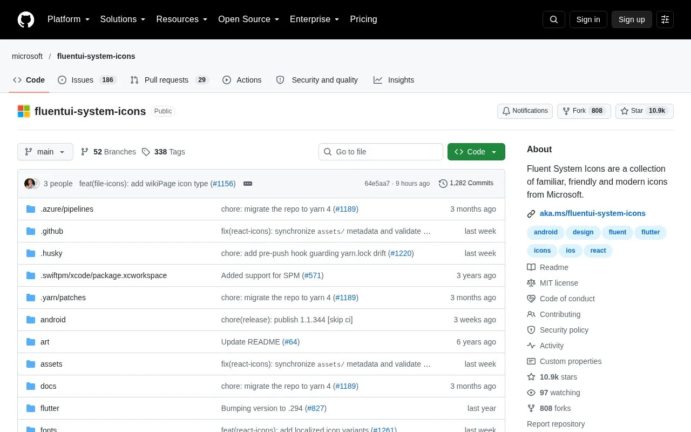
Task: Click folder icon next to docs
Action: click(x=31, y=386)
